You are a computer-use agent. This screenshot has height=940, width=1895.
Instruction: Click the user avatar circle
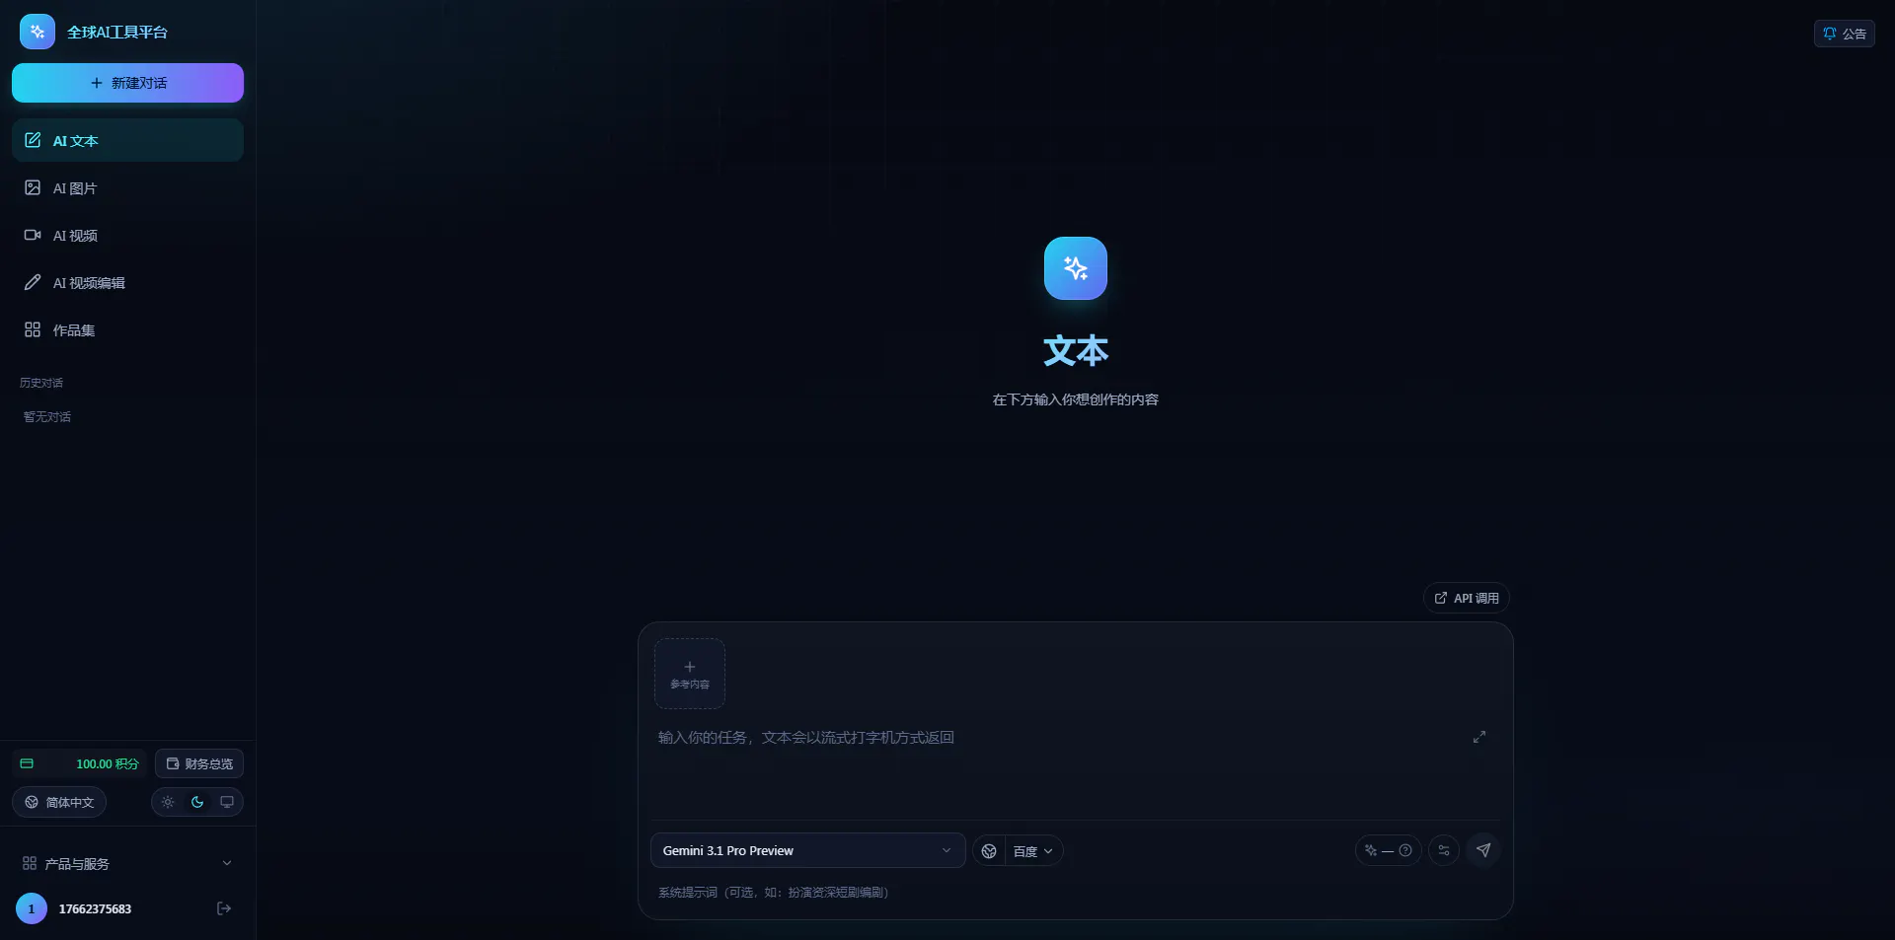[32, 908]
